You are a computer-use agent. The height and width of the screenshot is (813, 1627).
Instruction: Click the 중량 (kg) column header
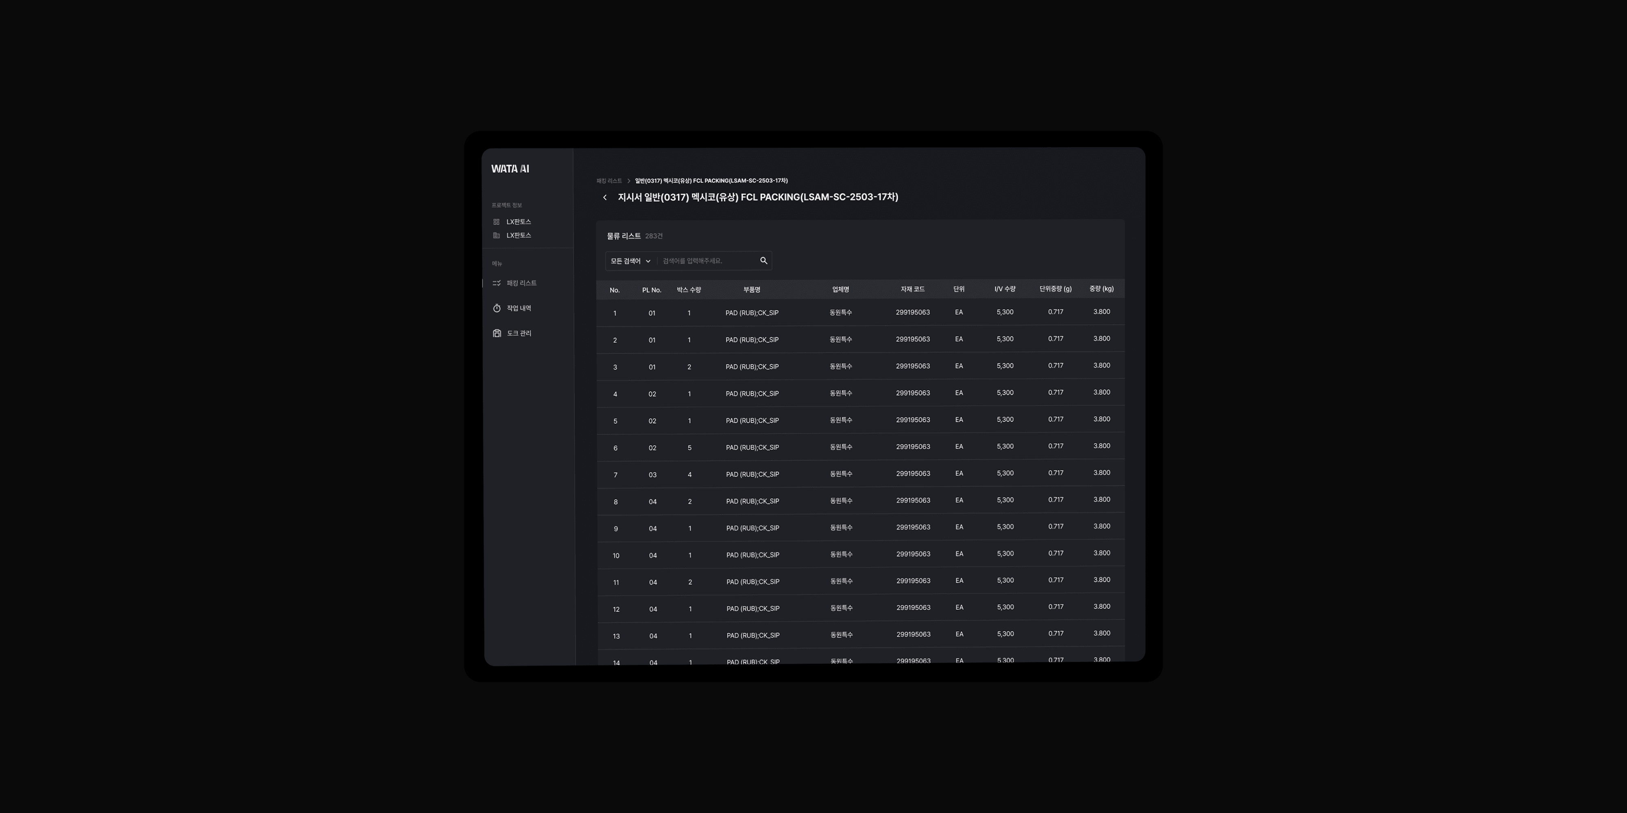point(1101,289)
